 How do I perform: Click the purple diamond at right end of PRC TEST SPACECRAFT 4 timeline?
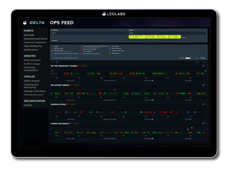[205, 71]
